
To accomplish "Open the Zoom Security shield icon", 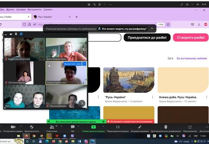I will 32,127.
